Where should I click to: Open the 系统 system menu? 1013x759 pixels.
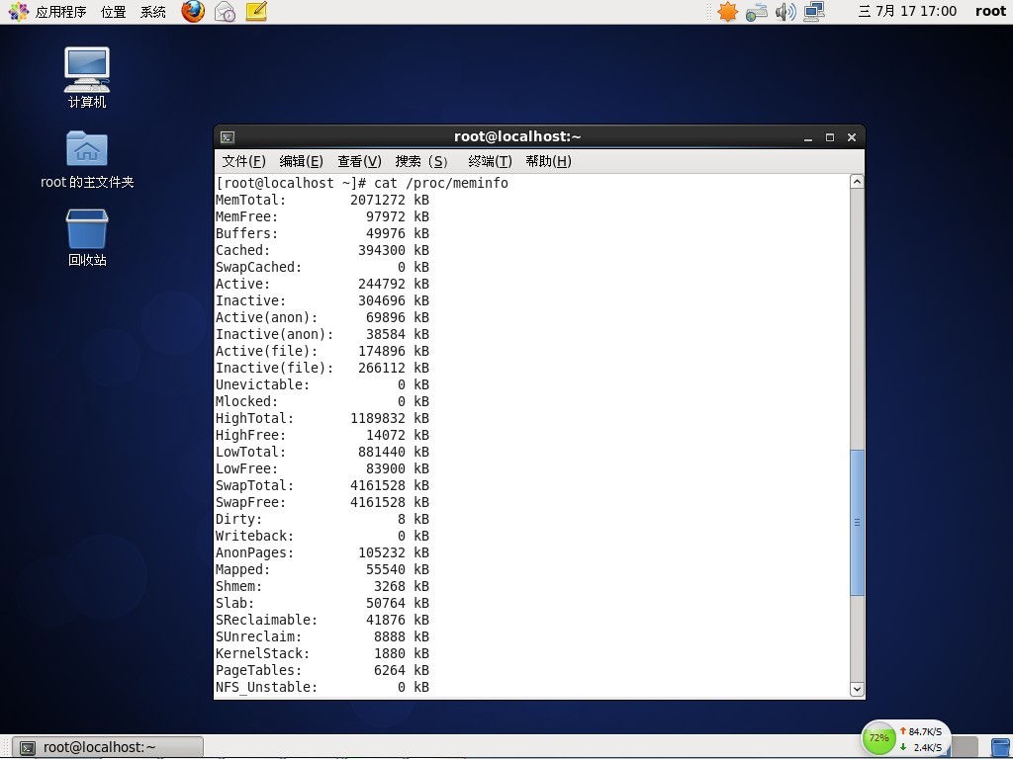tap(153, 12)
